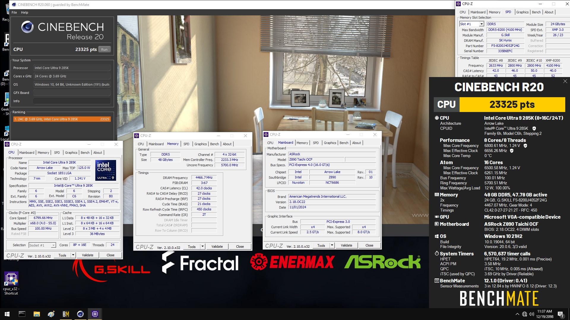The width and height of the screenshot is (570, 320).
Task: Open the Bench tab in the bottom-left CPU-Z window
Action: point(85,153)
